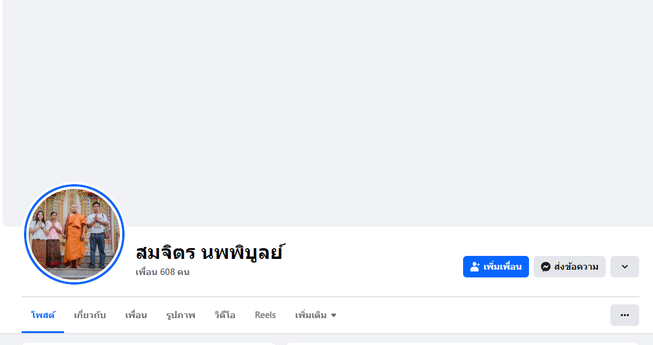This screenshot has height=345, width=653.
Task: Click the Messenger icon in the message button
Action: (x=546, y=267)
